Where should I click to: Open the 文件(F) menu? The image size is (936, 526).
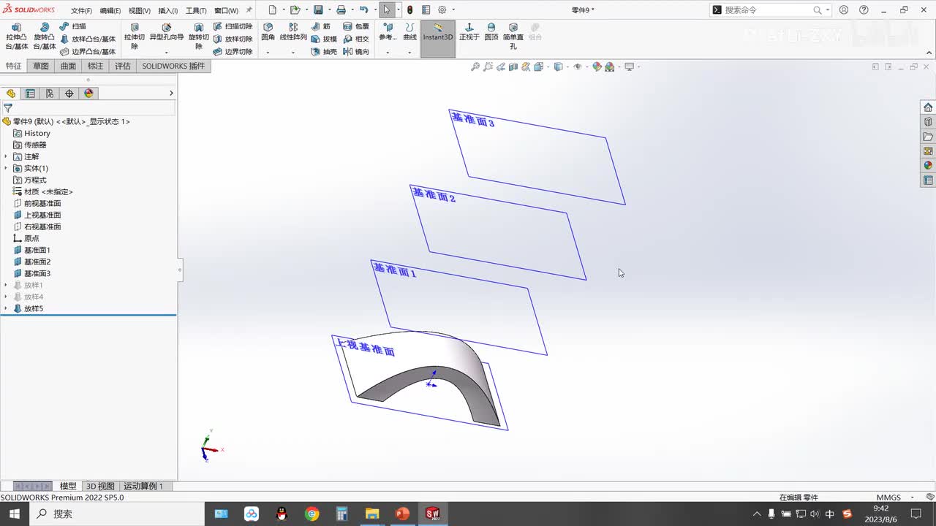(81, 11)
